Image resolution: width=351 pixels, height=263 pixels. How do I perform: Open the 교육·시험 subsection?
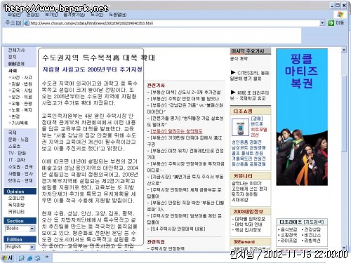point(22,90)
